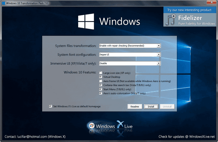
Task: Click the Windows logo icon in header
Action: click(86, 21)
